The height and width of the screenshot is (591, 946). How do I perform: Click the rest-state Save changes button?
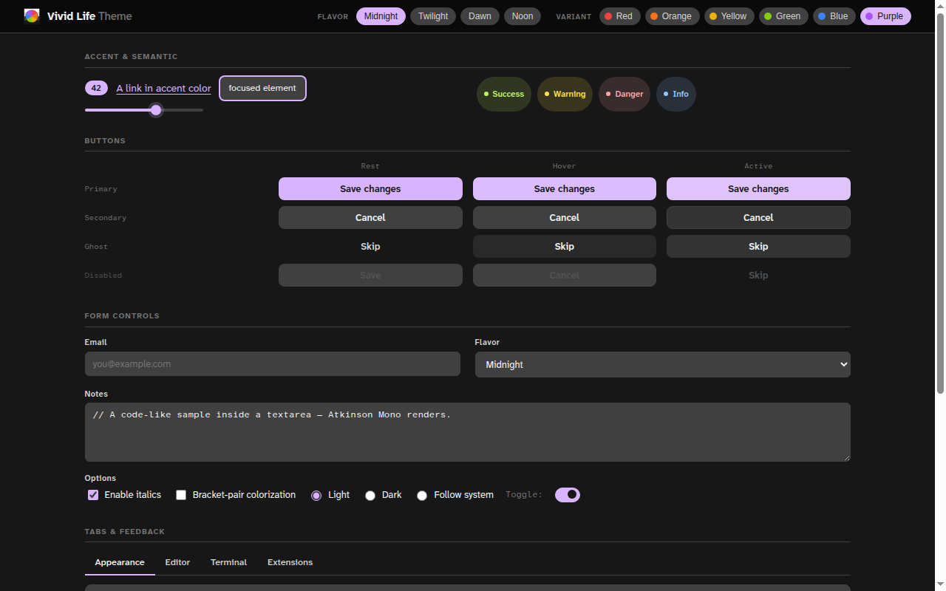[370, 188]
